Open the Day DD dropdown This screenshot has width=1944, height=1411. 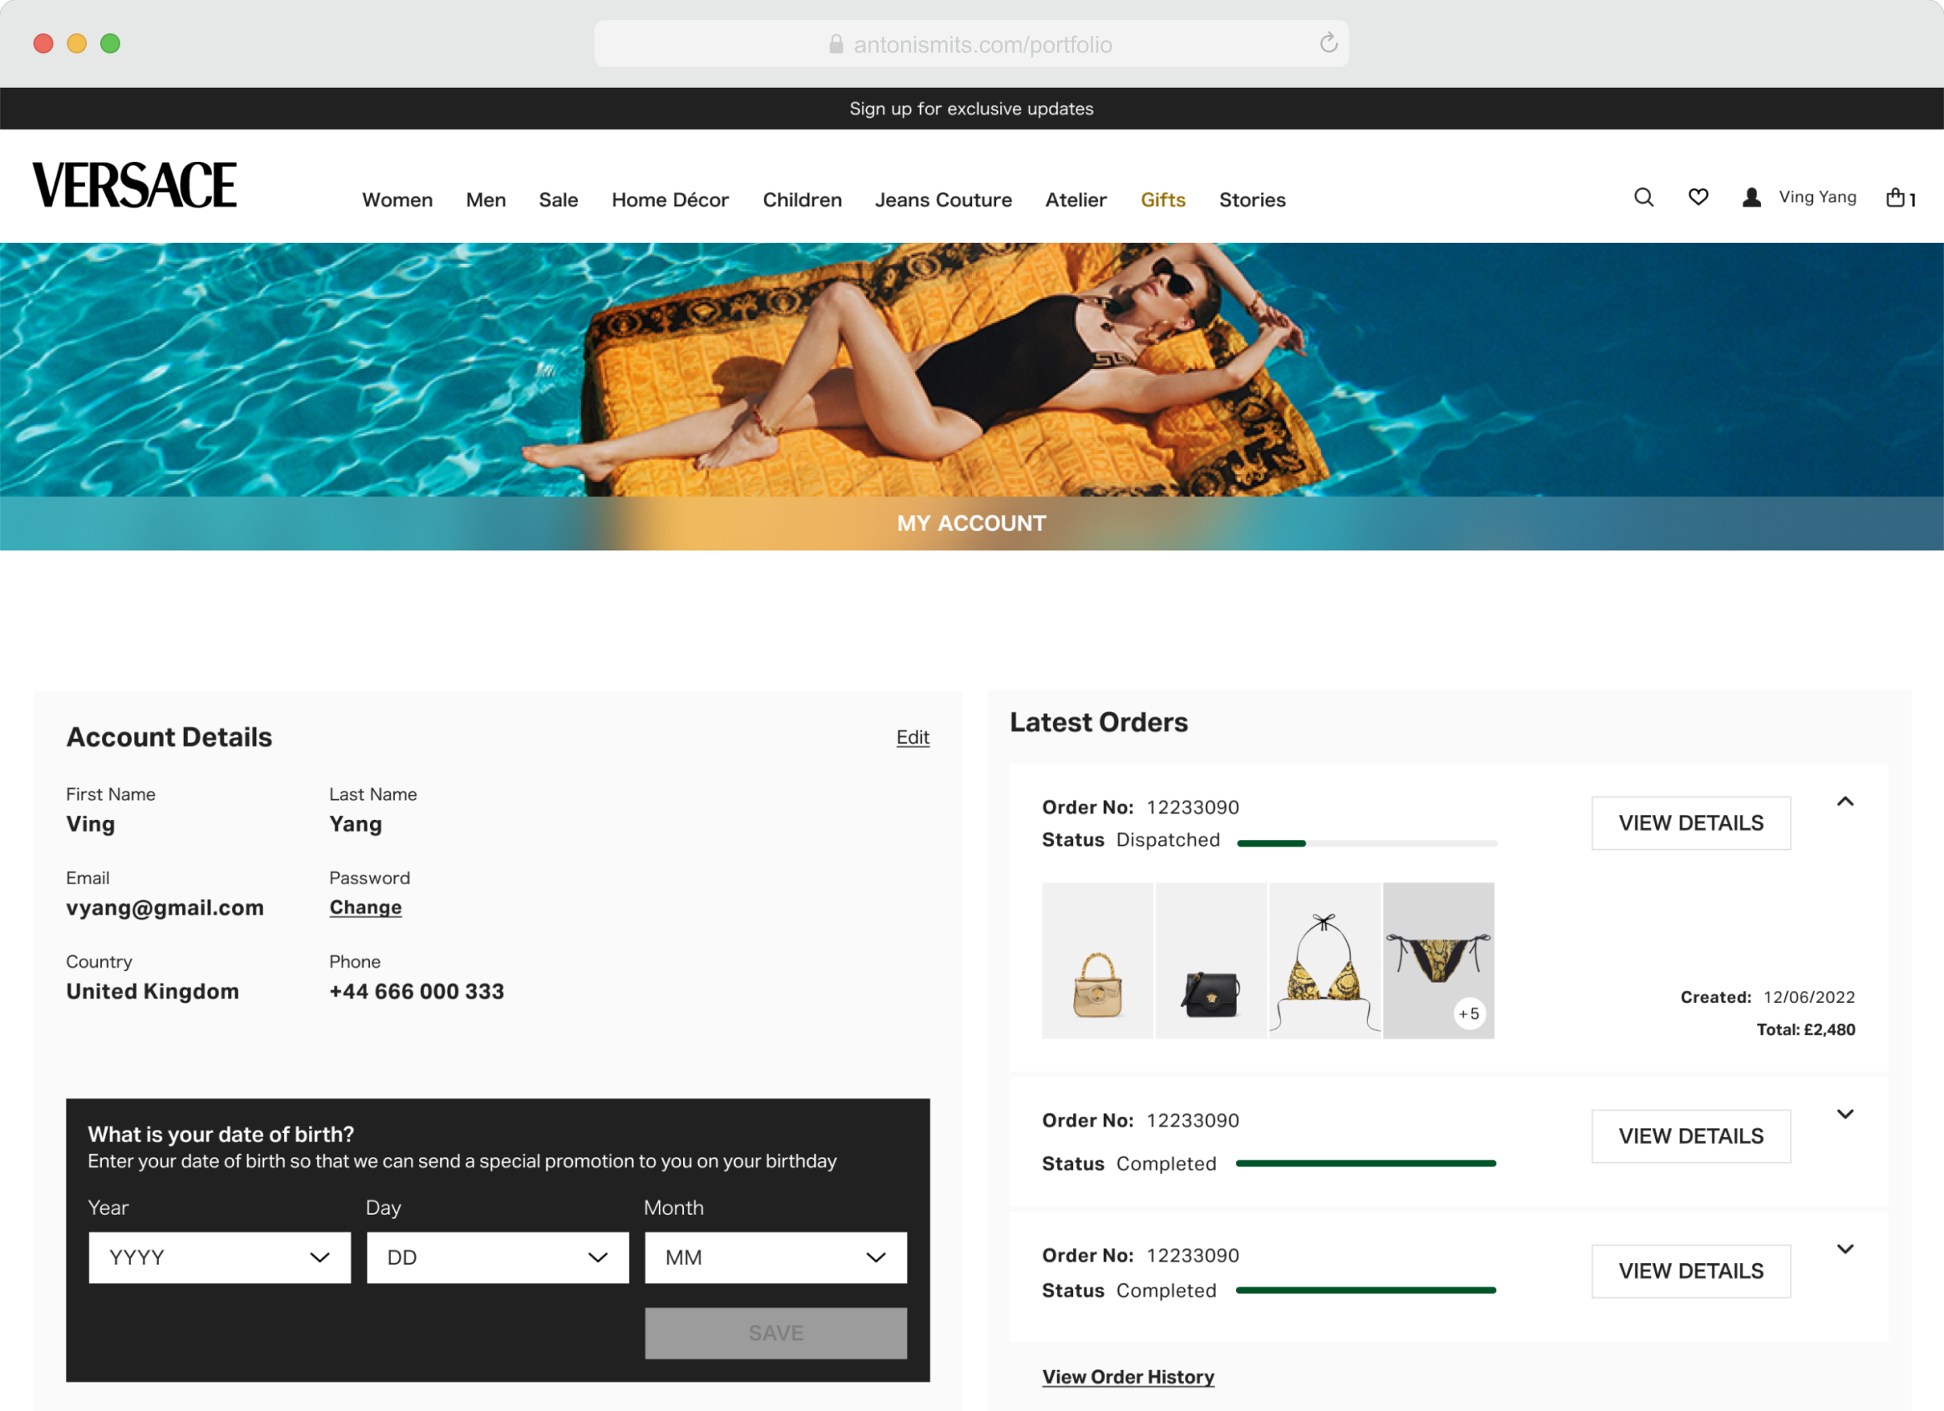tap(497, 1257)
